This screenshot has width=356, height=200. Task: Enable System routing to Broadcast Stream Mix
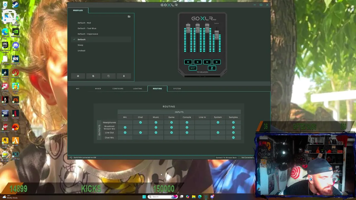tap(218, 127)
